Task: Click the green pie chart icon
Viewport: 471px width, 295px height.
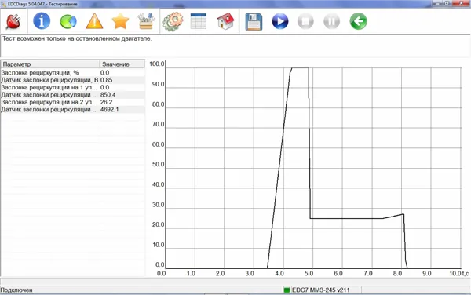Action: click(x=68, y=22)
